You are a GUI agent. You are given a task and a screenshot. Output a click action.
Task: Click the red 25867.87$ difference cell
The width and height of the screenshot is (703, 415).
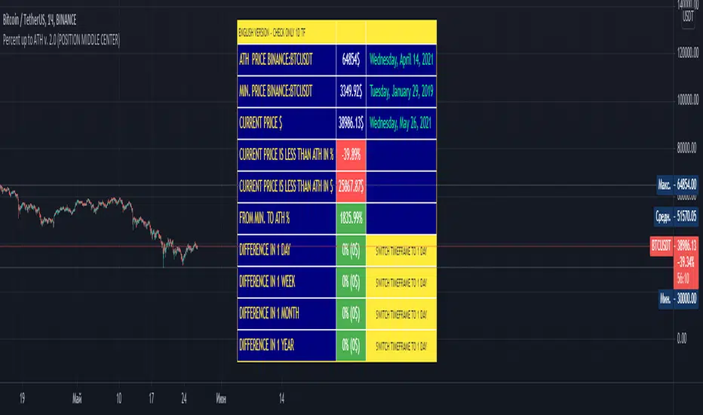[351, 186]
